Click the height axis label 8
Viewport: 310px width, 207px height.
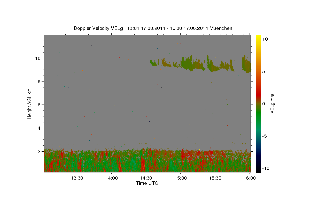point(40,81)
